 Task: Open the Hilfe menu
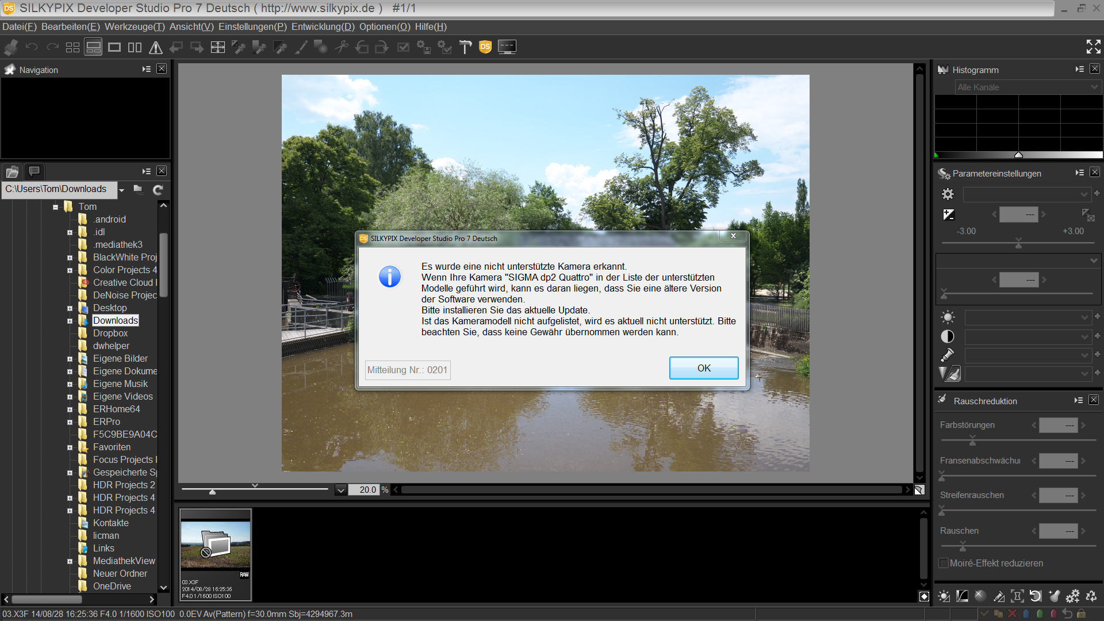(x=431, y=27)
